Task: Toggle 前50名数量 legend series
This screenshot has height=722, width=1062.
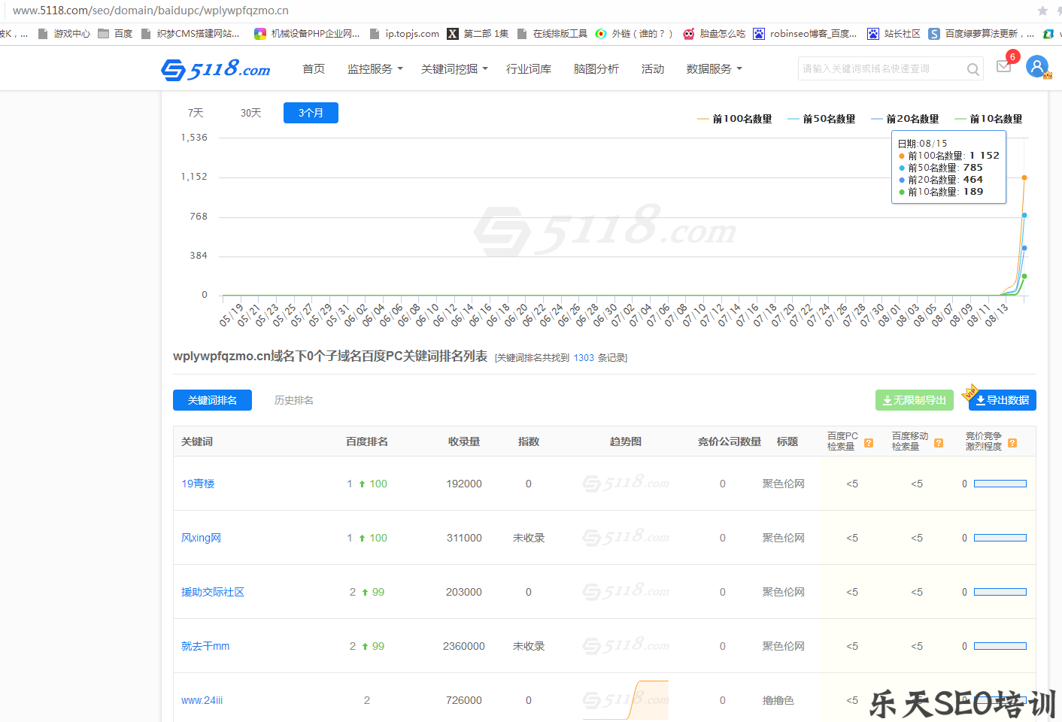Action: pyautogui.click(x=821, y=119)
